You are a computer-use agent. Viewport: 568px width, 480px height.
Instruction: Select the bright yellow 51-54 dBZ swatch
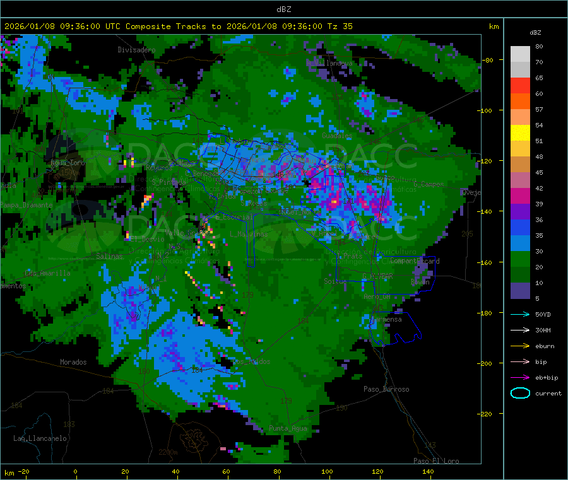pos(520,133)
